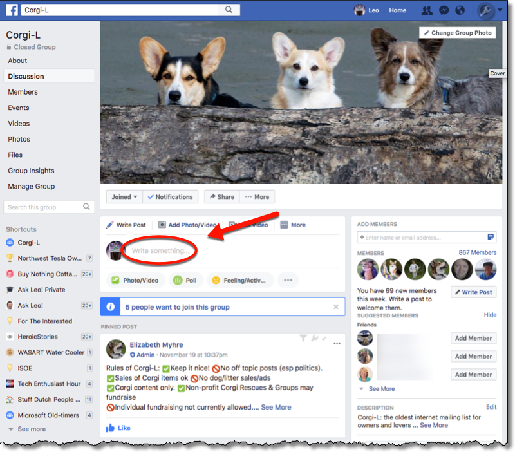Open Elizabeth Myhre's profile name
515x452 pixels.
[x=156, y=345]
